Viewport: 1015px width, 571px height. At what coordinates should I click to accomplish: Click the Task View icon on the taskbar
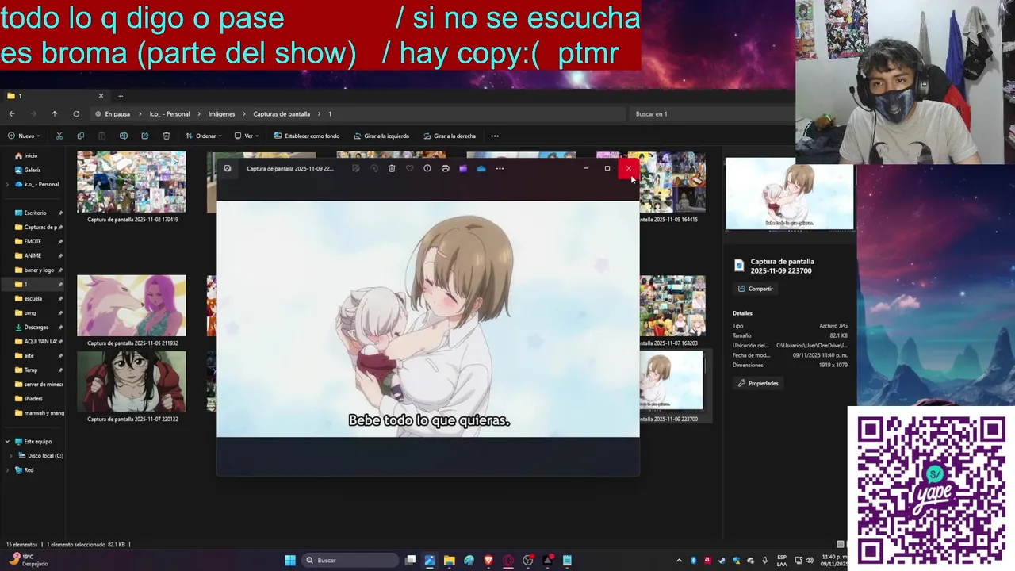tap(410, 560)
